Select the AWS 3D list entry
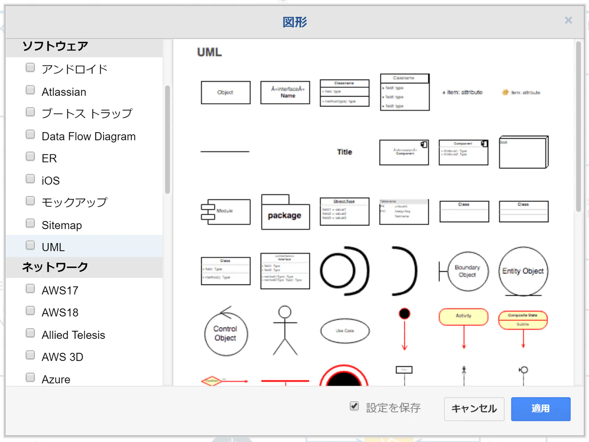 pos(84,357)
